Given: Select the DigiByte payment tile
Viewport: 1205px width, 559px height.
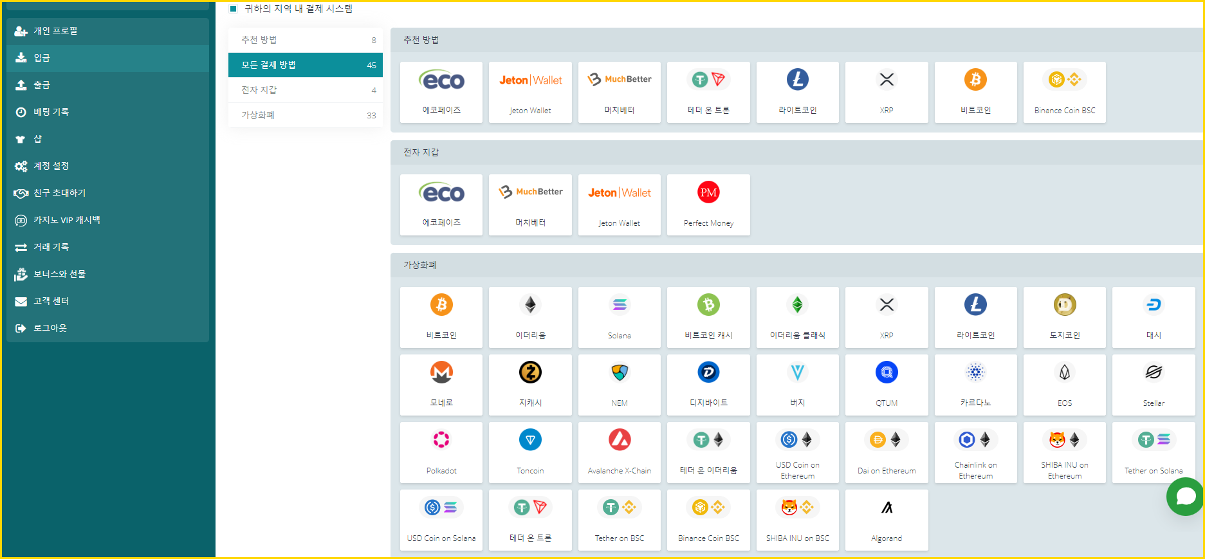Looking at the screenshot, I should (708, 385).
